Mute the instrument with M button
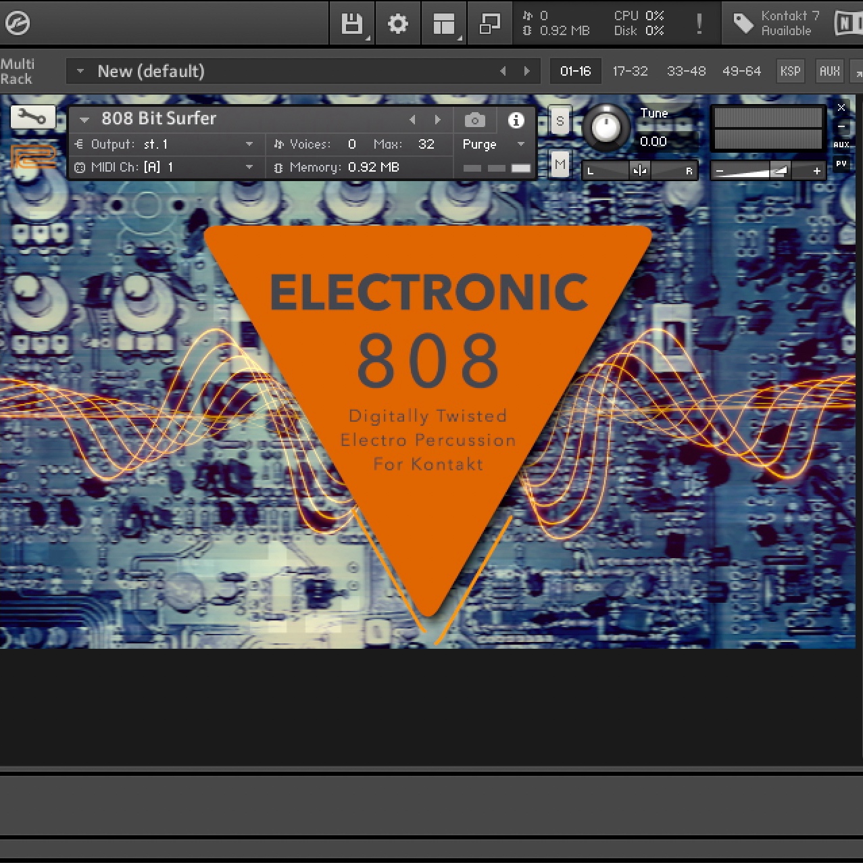This screenshot has width=863, height=863. [560, 164]
